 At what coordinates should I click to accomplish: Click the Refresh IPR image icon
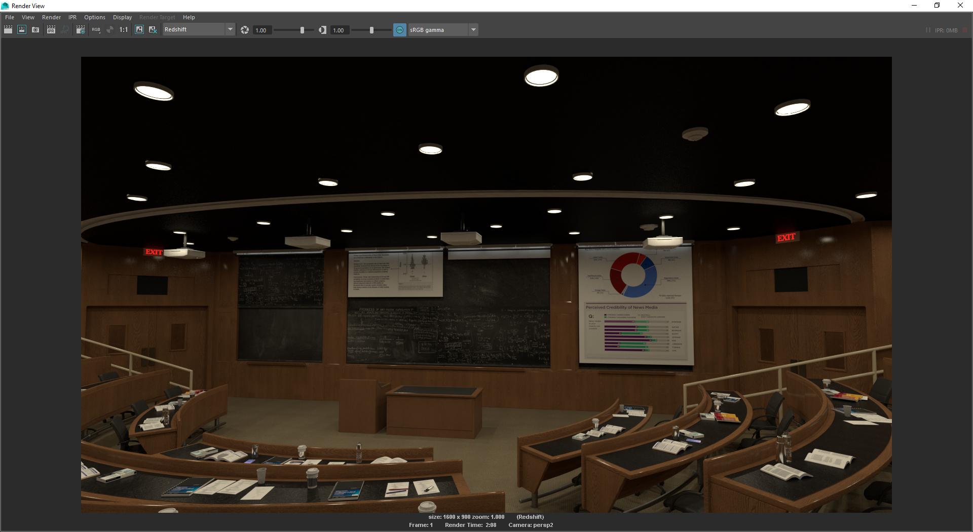click(65, 30)
